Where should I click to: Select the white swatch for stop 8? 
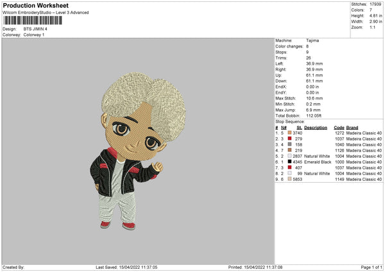(289, 173)
